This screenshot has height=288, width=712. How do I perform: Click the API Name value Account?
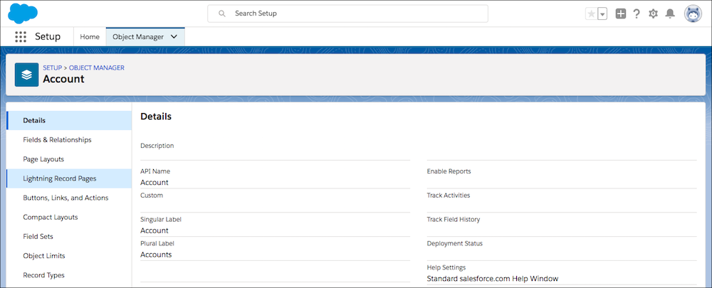[155, 182]
